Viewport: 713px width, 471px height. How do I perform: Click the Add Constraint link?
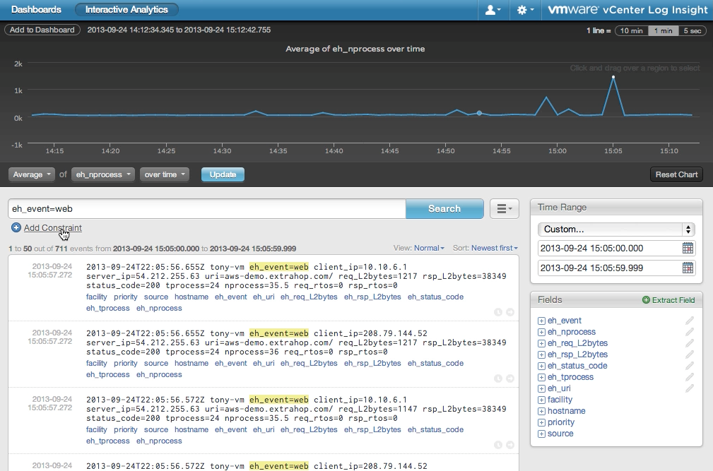pyautogui.click(x=53, y=227)
